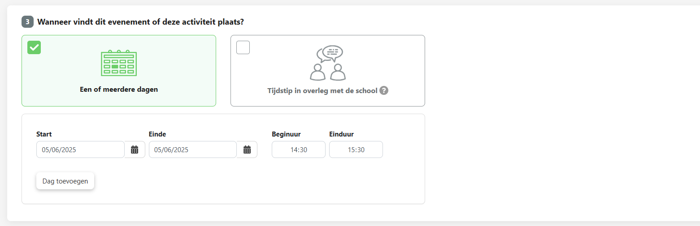Select 'Tijdstip in overleg met de school' label
This screenshot has width=700, height=226.
[x=322, y=90]
